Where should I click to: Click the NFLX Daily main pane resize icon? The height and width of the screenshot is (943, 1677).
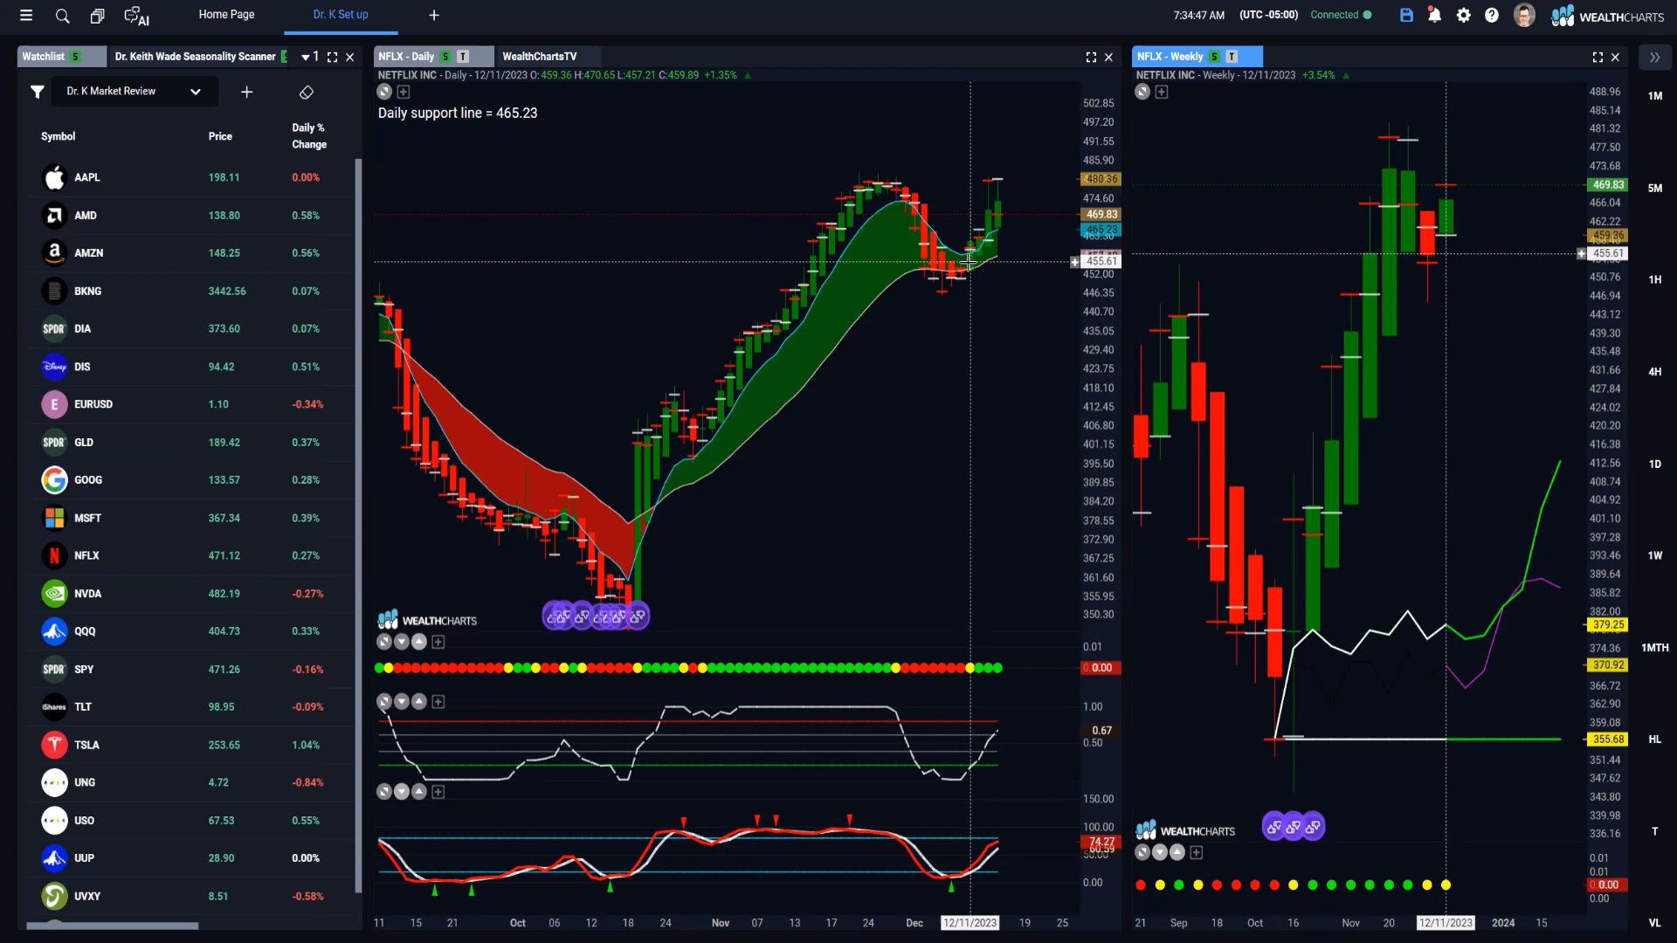(384, 92)
